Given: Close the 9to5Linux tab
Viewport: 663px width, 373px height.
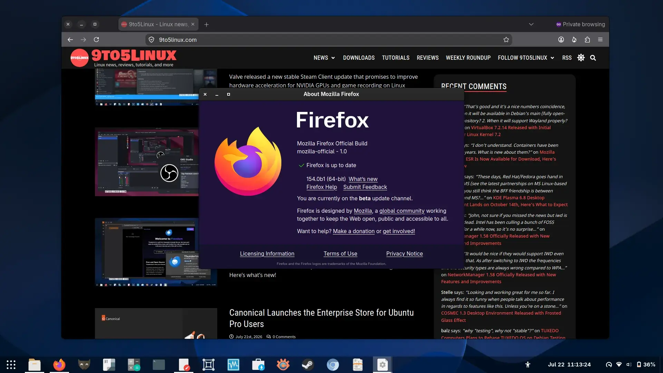Looking at the screenshot, I should click(193, 24).
